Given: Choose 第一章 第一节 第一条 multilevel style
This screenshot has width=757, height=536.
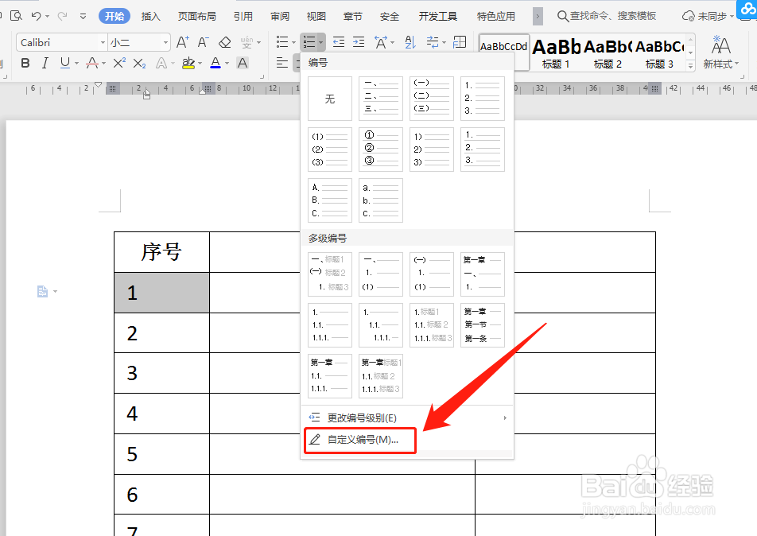Looking at the screenshot, I should coord(483,325).
